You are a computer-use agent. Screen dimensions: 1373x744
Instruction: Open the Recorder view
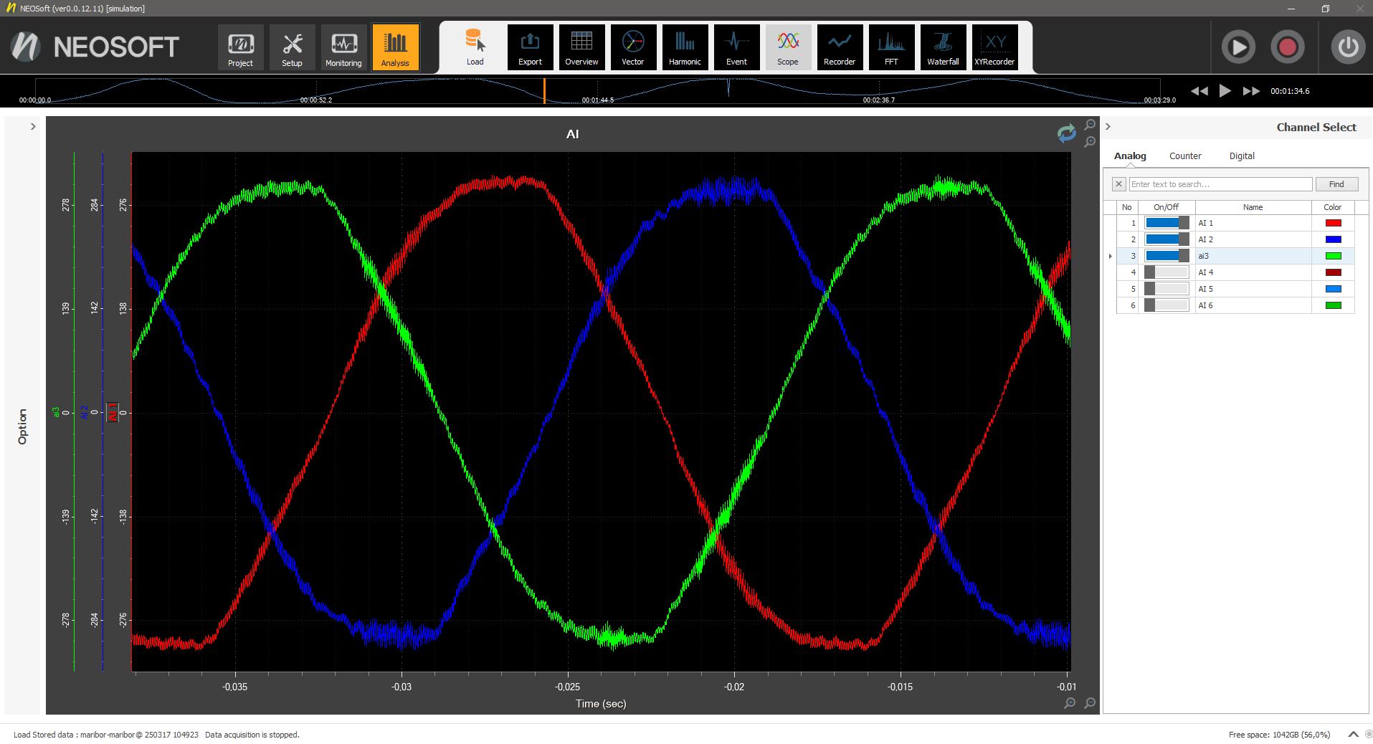point(840,47)
